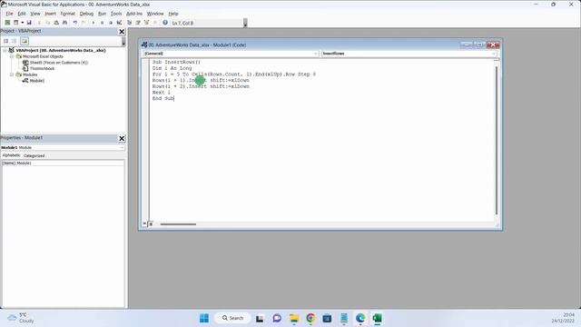Select Module1 in the project tree

tap(36, 81)
